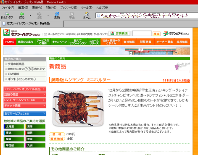Select the 東海 region button

35,126
